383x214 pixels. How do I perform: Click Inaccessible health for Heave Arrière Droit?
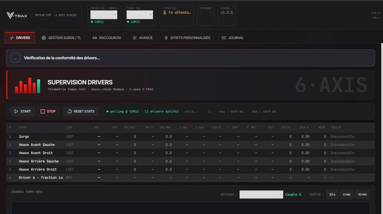342,169
